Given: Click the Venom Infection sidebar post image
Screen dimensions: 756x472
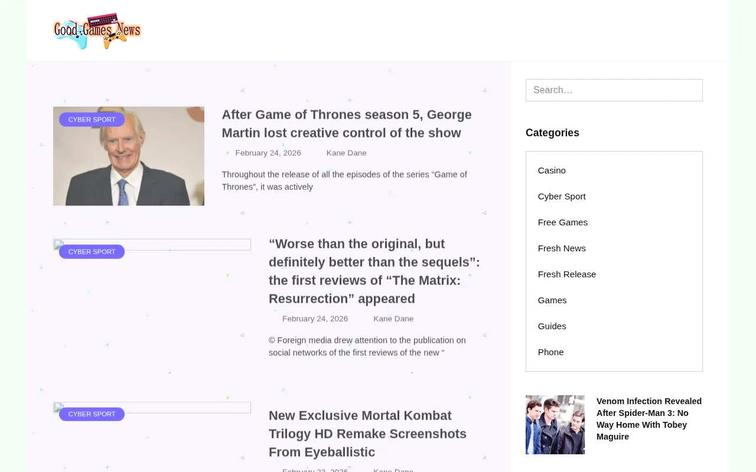Looking at the screenshot, I should coord(555,424).
